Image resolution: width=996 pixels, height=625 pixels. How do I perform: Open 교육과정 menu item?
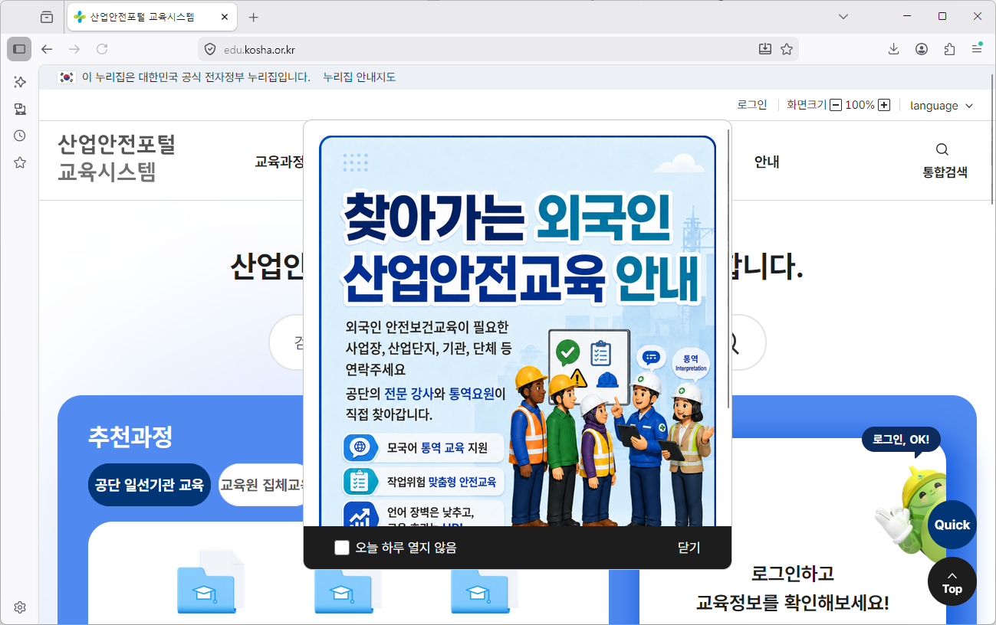pyautogui.click(x=279, y=162)
